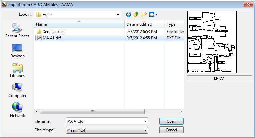Viewport: 255px width, 138px height.
Task: Click the application icon in the title bar
Action: point(4,4)
